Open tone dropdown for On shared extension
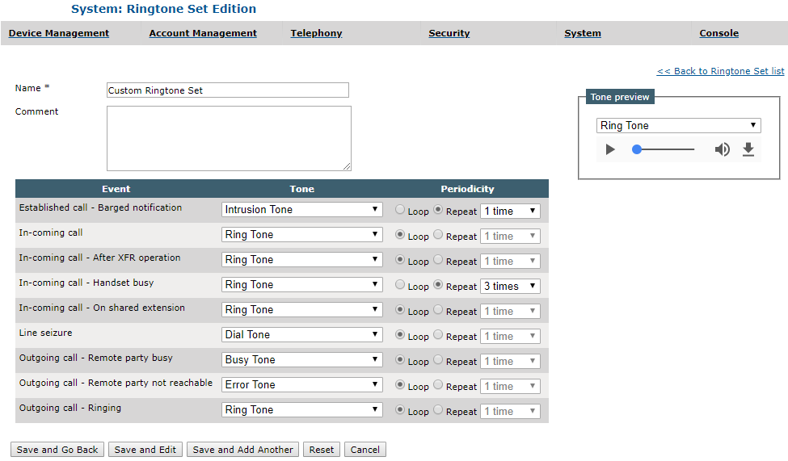The width and height of the screenshot is (788, 461). click(x=302, y=310)
